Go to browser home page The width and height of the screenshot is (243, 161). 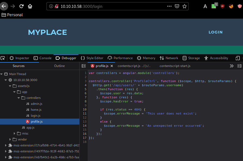click(x=30, y=6)
